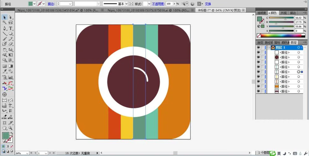This screenshot has width=309, height=156.
Task: Choose the Eyedropper tool
Action: click(5, 71)
